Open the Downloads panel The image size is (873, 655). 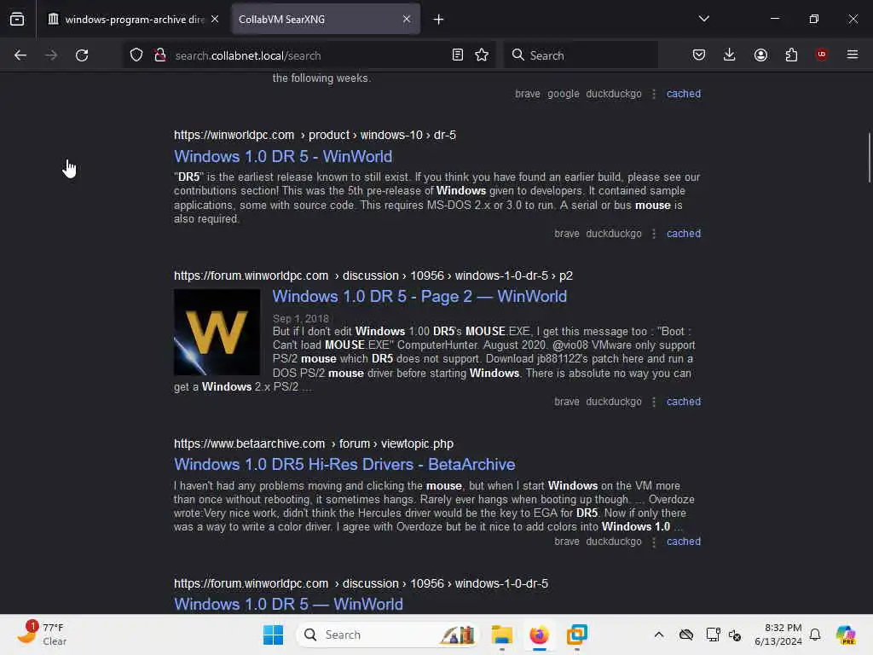tap(730, 55)
